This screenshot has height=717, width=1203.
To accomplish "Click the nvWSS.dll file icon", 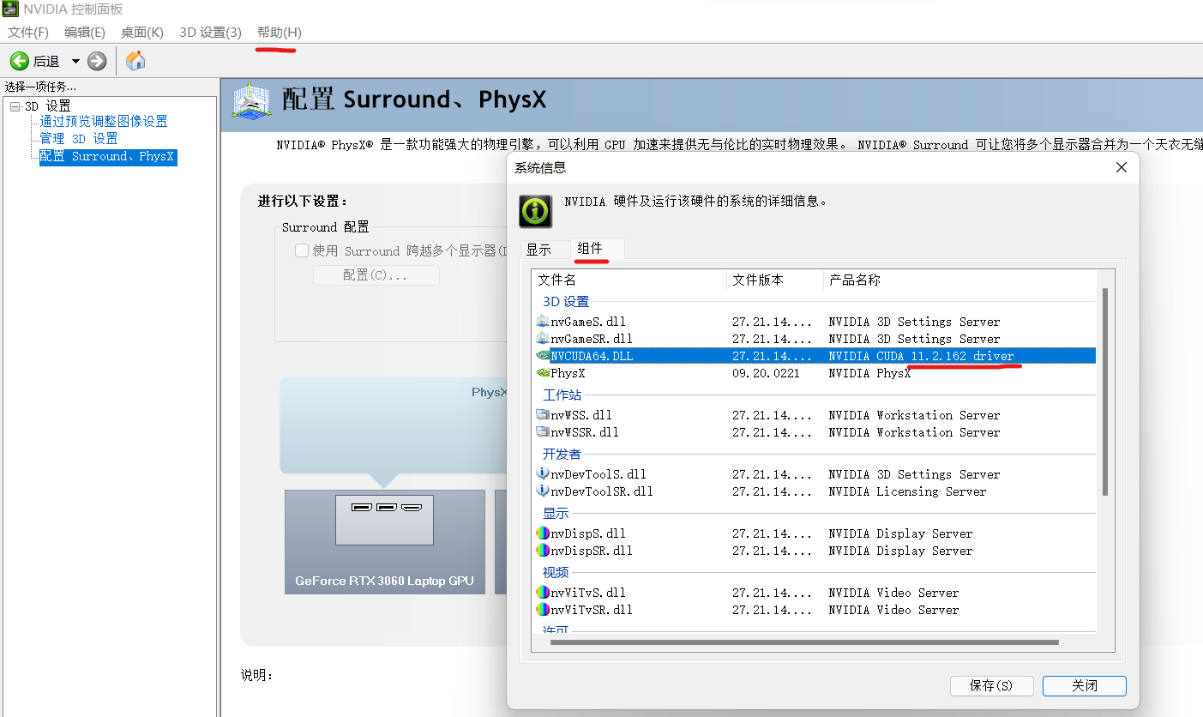I will [x=543, y=415].
